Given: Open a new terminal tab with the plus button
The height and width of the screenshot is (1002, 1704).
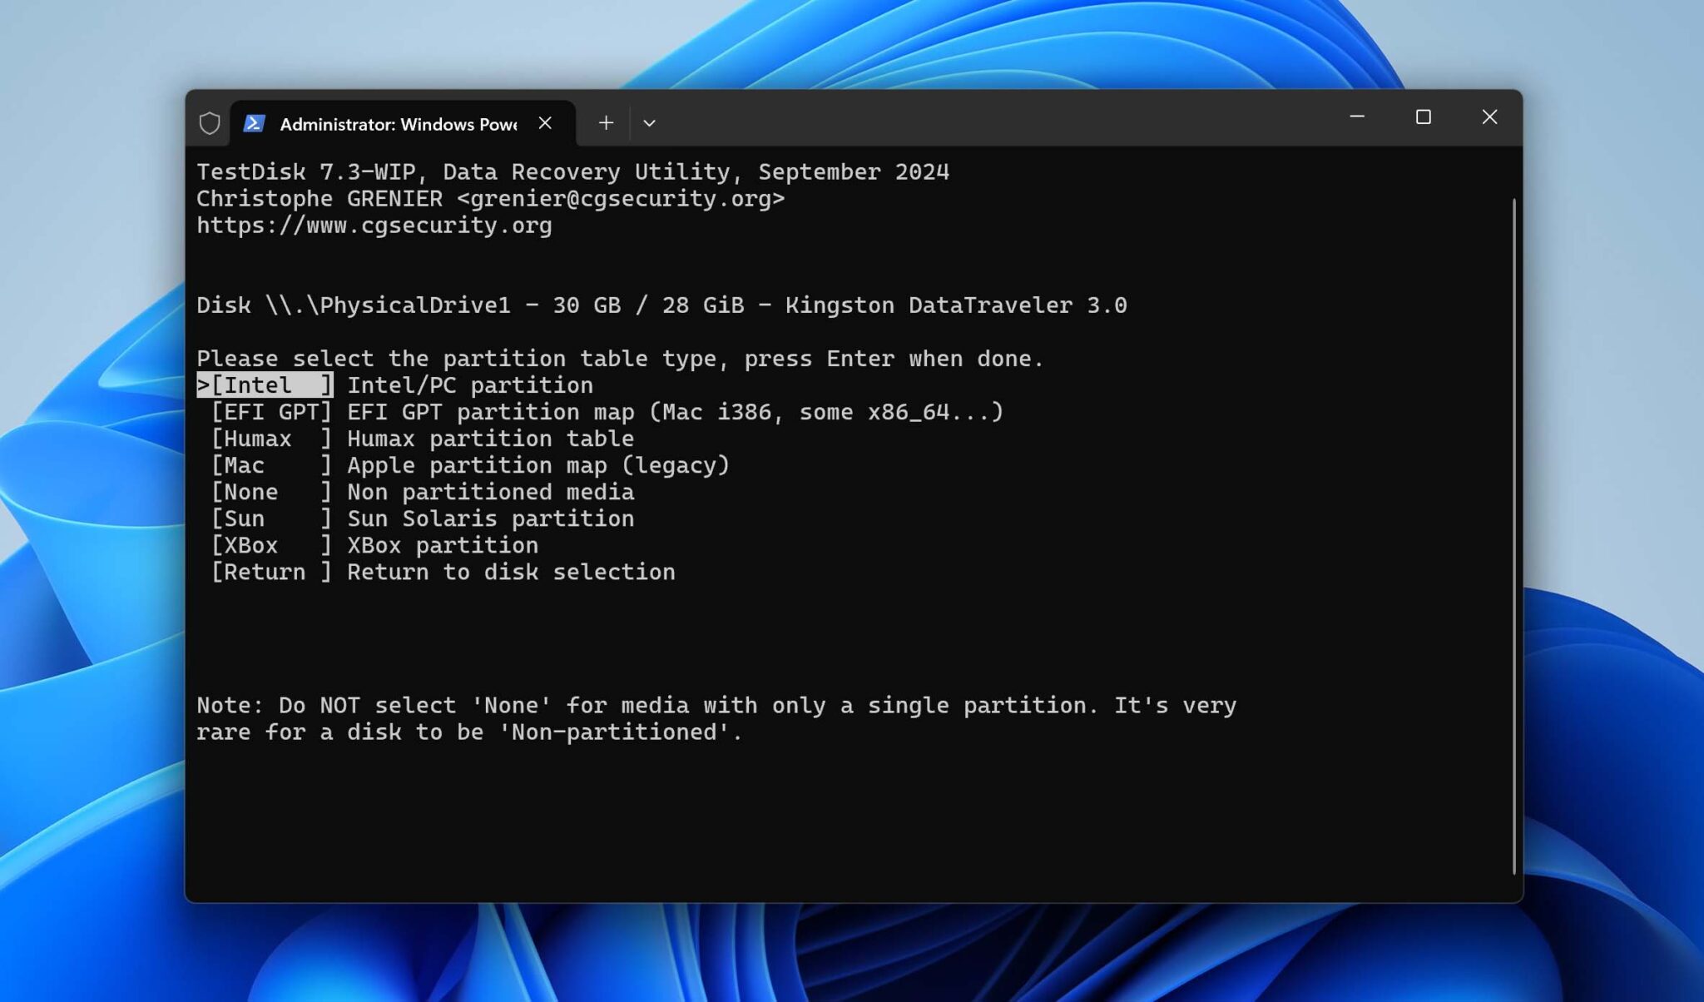Looking at the screenshot, I should pyautogui.click(x=606, y=122).
